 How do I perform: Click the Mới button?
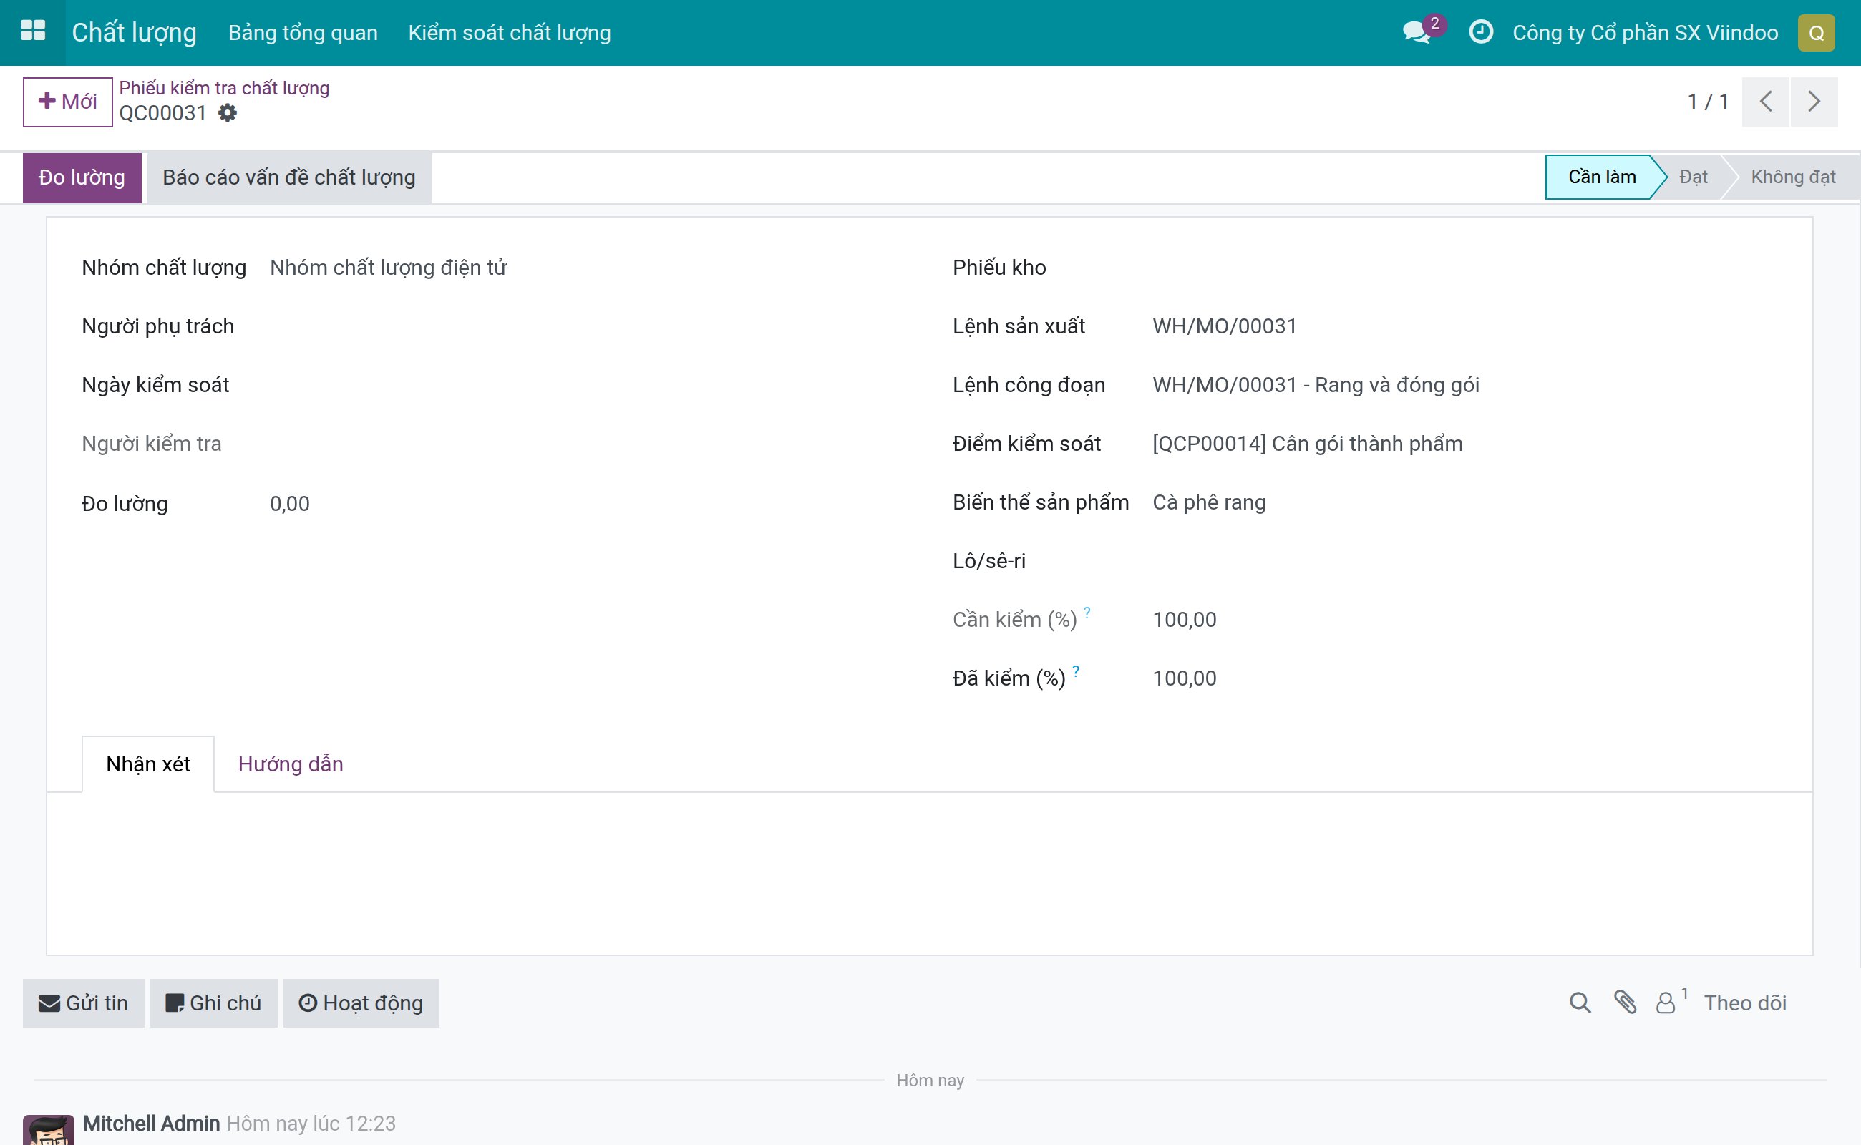point(67,102)
